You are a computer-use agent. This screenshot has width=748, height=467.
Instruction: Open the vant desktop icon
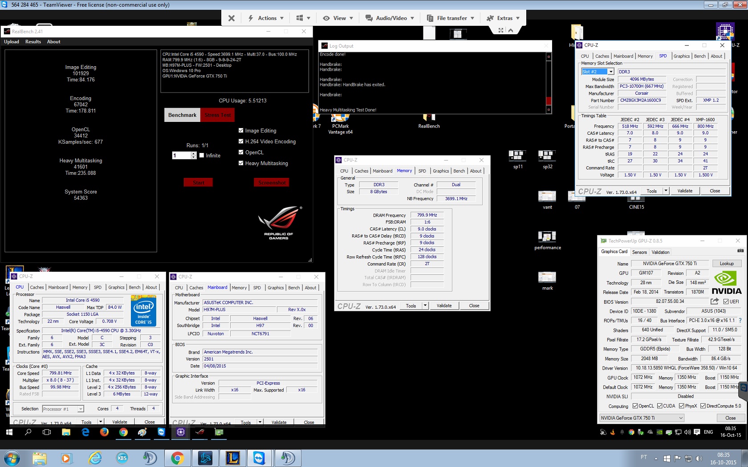pos(547,200)
